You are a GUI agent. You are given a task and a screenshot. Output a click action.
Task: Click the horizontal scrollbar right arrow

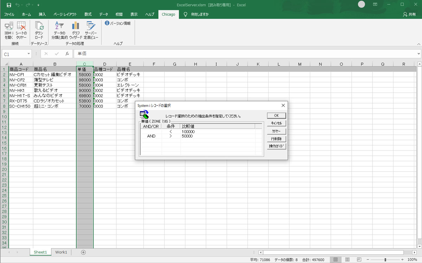[x=414, y=252]
